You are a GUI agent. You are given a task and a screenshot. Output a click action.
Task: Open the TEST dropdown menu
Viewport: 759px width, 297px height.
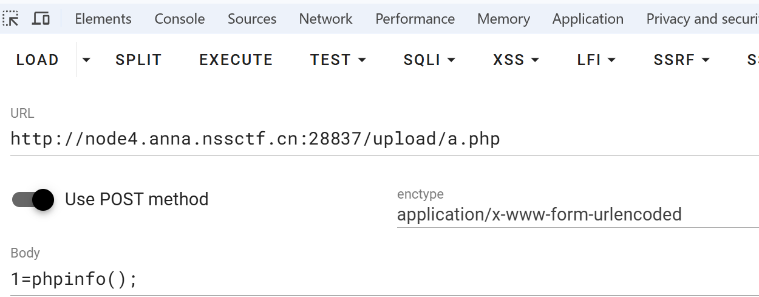[338, 60]
